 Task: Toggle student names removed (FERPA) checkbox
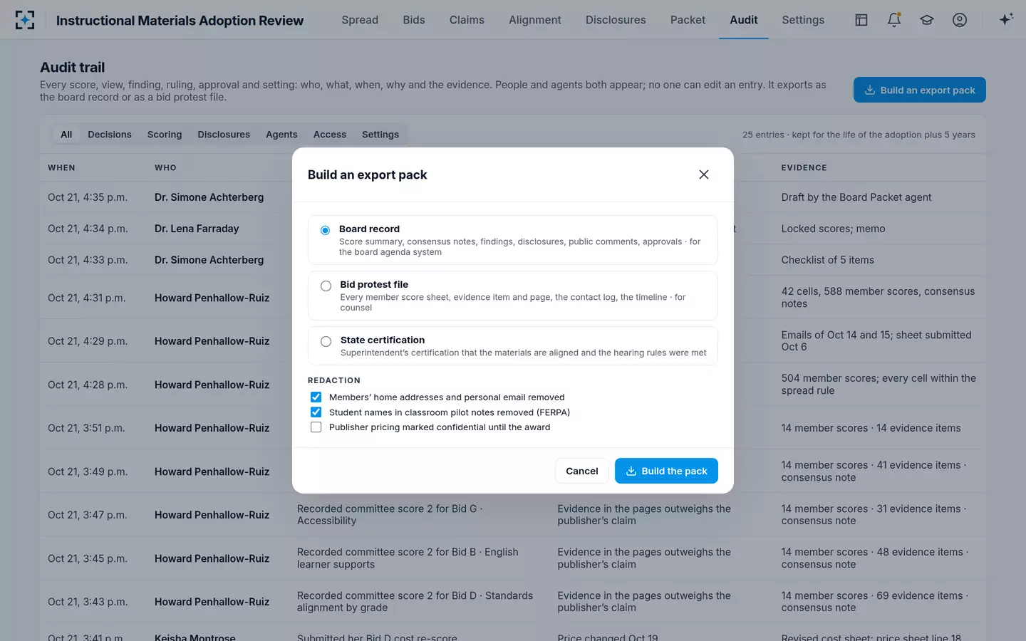tap(316, 412)
